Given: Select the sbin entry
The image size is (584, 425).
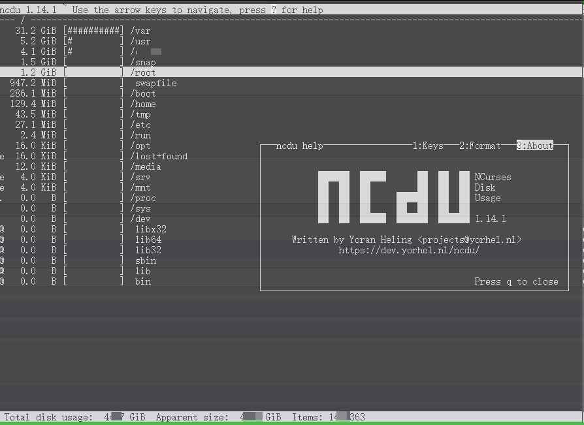Looking at the screenshot, I should pyautogui.click(x=131, y=260).
